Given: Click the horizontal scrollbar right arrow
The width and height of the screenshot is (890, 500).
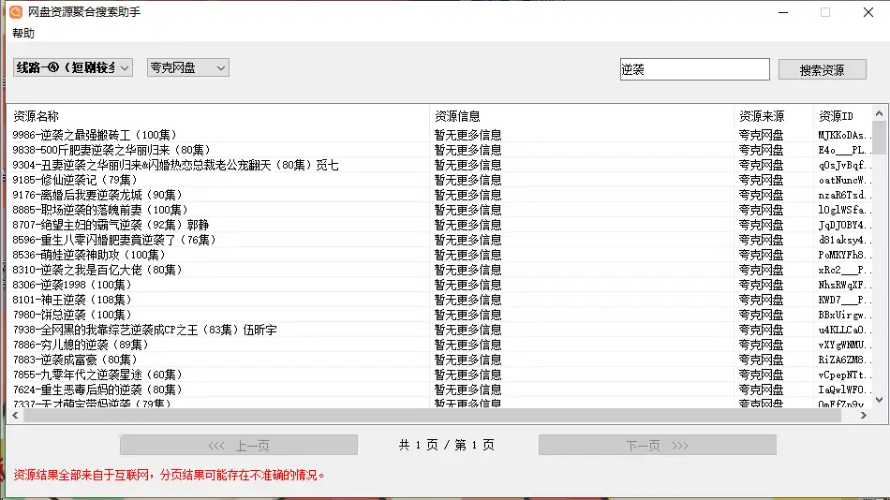Looking at the screenshot, I should pos(866,414).
